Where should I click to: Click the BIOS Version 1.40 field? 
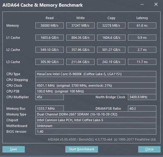coord(96,132)
